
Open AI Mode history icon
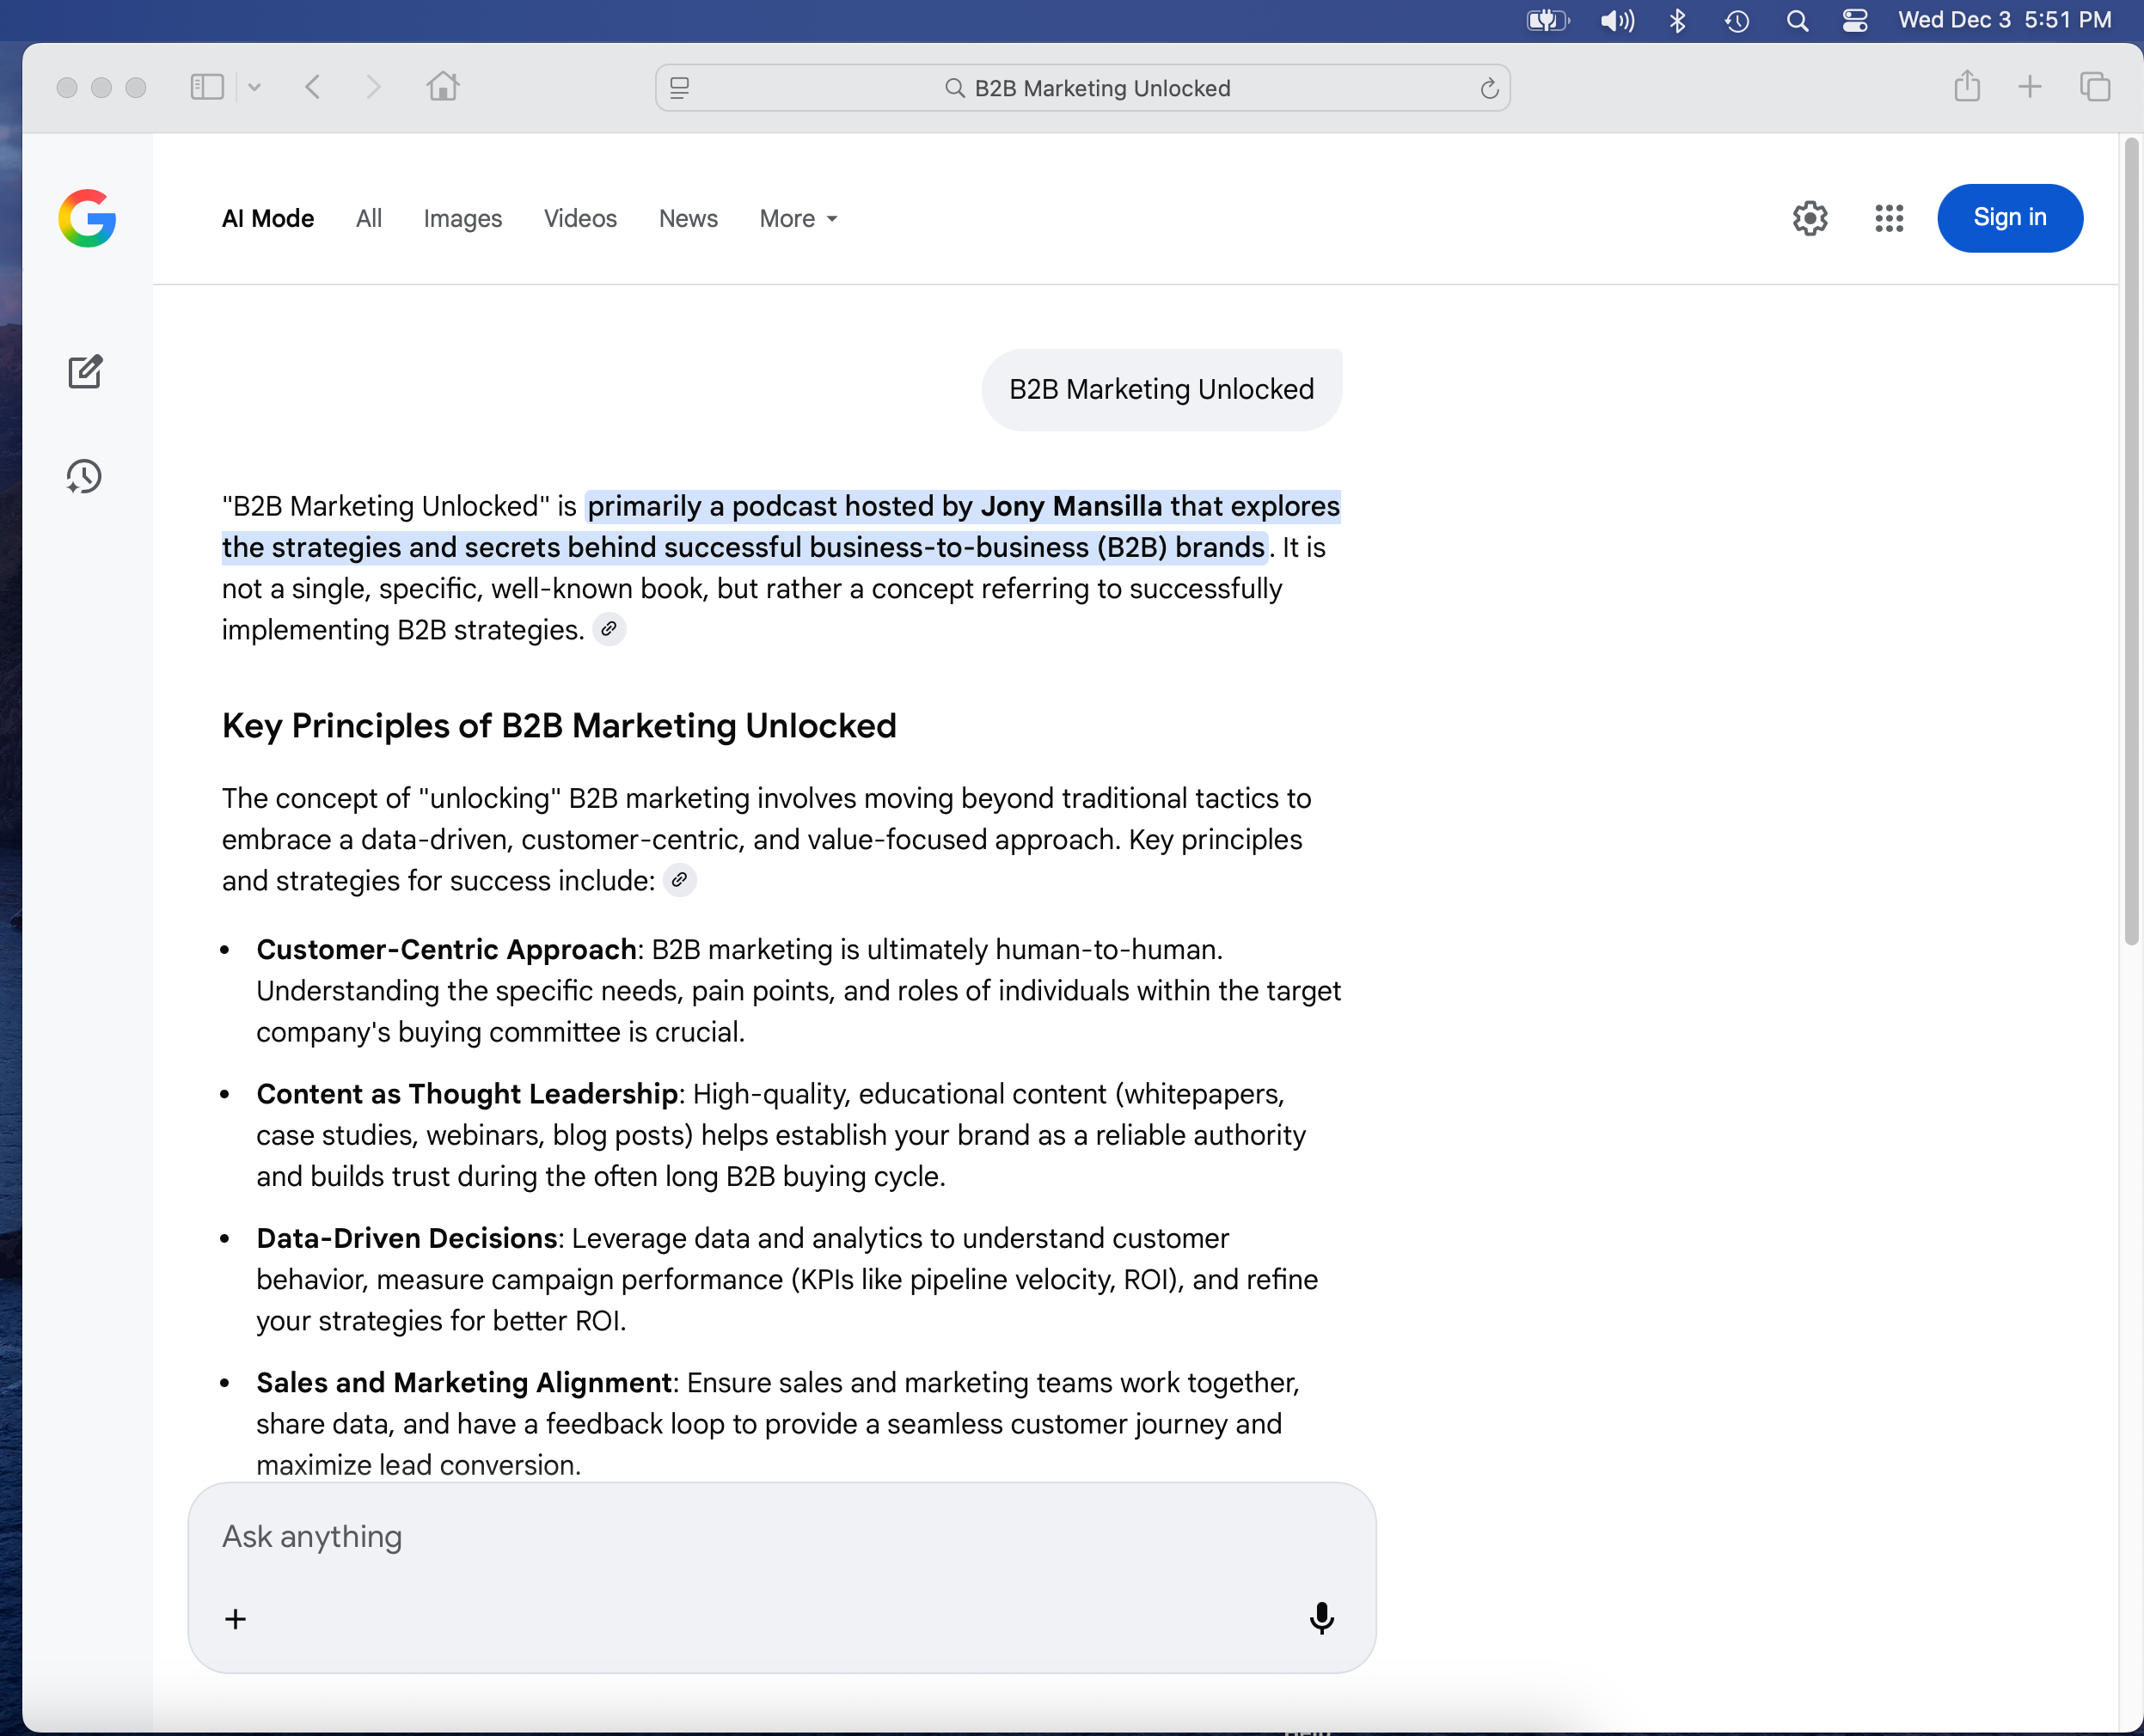pyautogui.click(x=84, y=476)
